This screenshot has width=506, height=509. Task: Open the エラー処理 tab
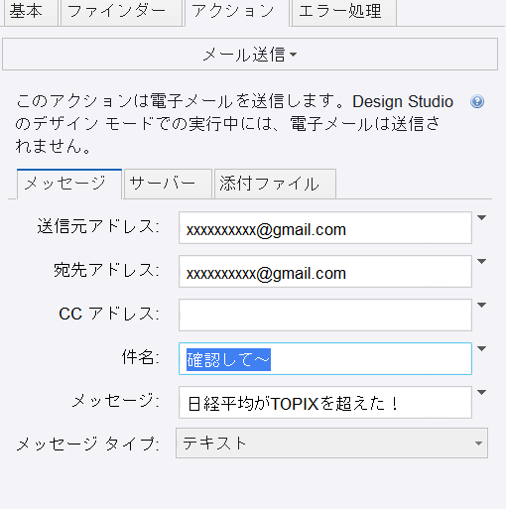[x=343, y=12]
